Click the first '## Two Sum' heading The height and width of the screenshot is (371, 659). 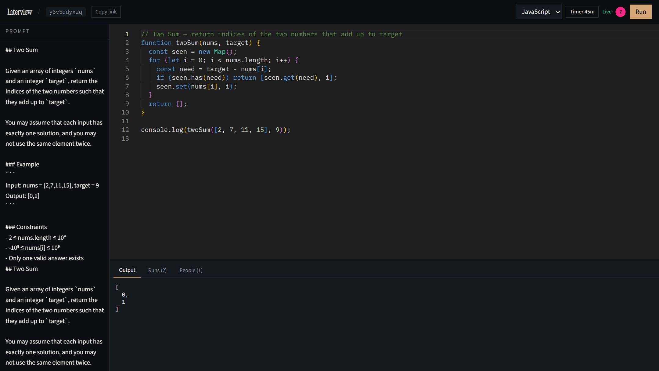pyautogui.click(x=22, y=50)
